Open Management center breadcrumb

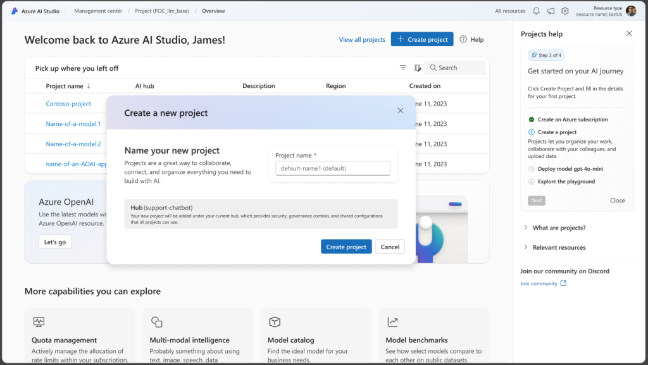pyautogui.click(x=98, y=11)
